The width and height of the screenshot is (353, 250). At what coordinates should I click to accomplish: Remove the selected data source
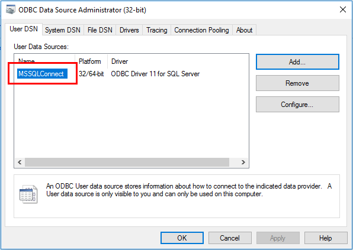(x=297, y=83)
